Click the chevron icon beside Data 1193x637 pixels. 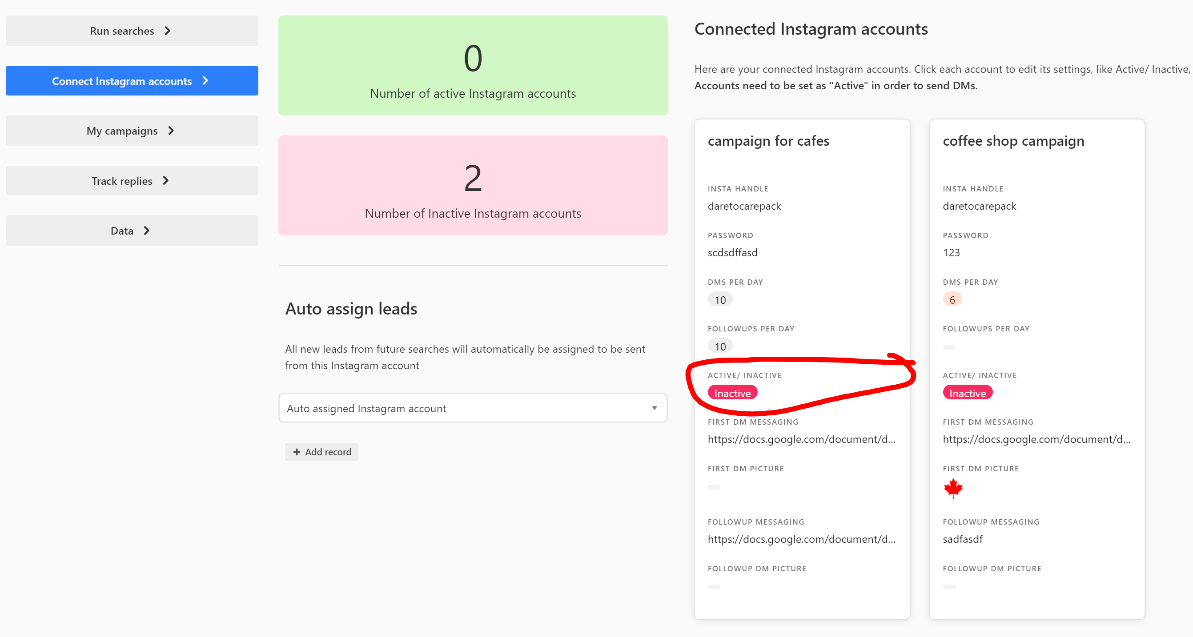point(147,231)
